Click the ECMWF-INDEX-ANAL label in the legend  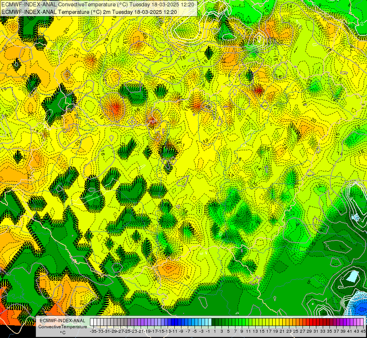[x=63, y=321]
